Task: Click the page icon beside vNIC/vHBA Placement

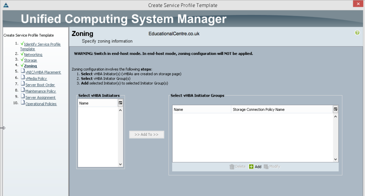Action: pyautogui.click(x=23, y=71)
